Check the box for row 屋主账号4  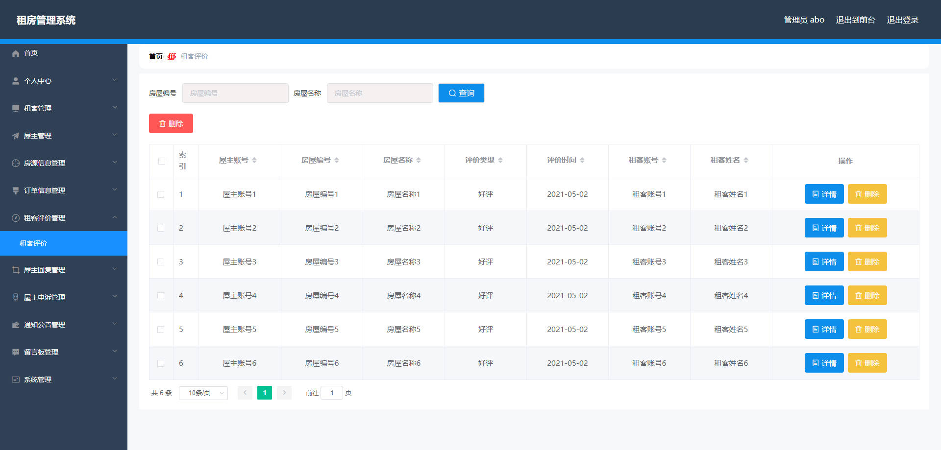pos(161,296)
